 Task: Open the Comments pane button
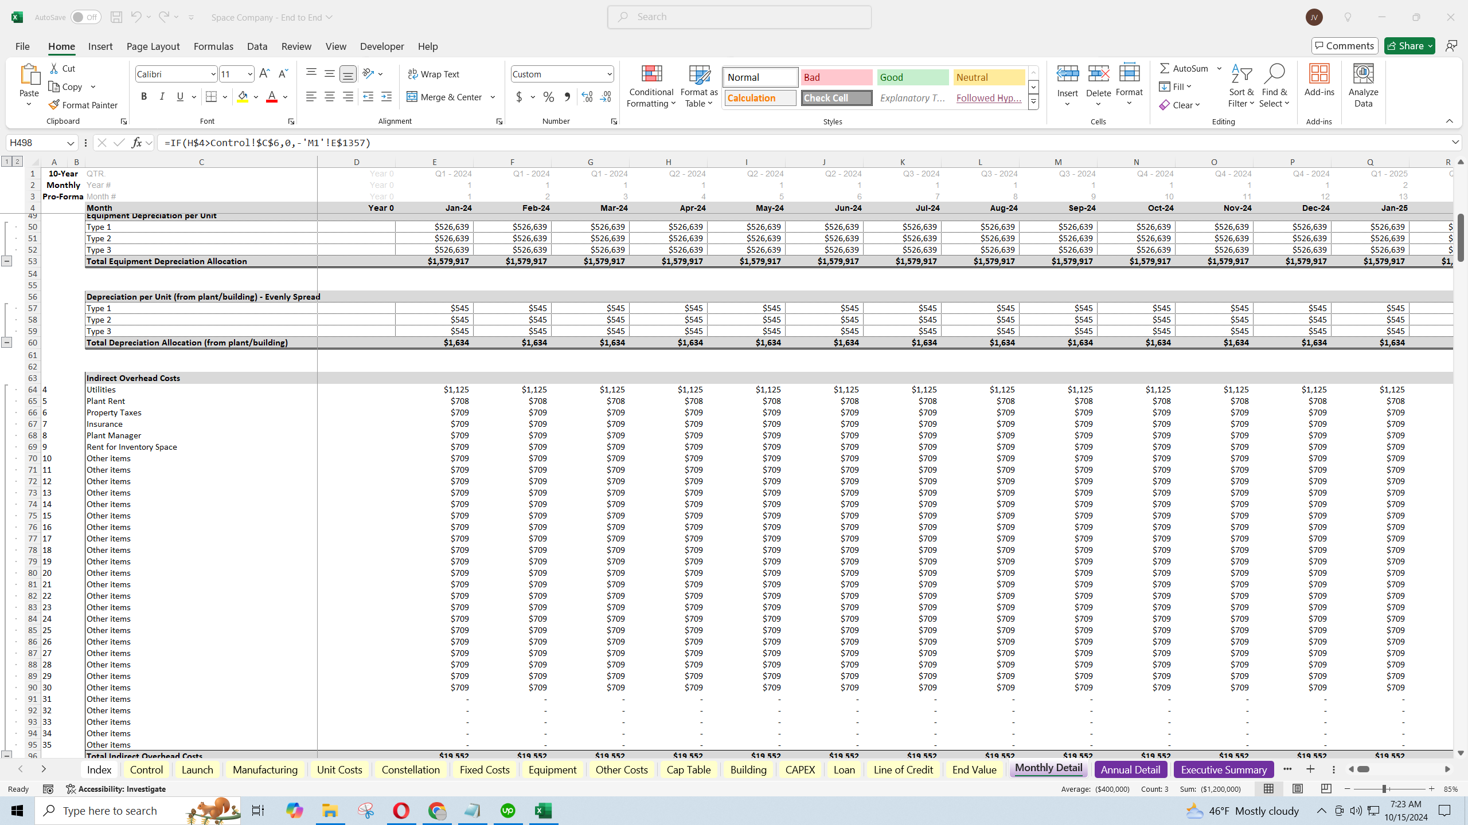click(x=1344, y=46)
